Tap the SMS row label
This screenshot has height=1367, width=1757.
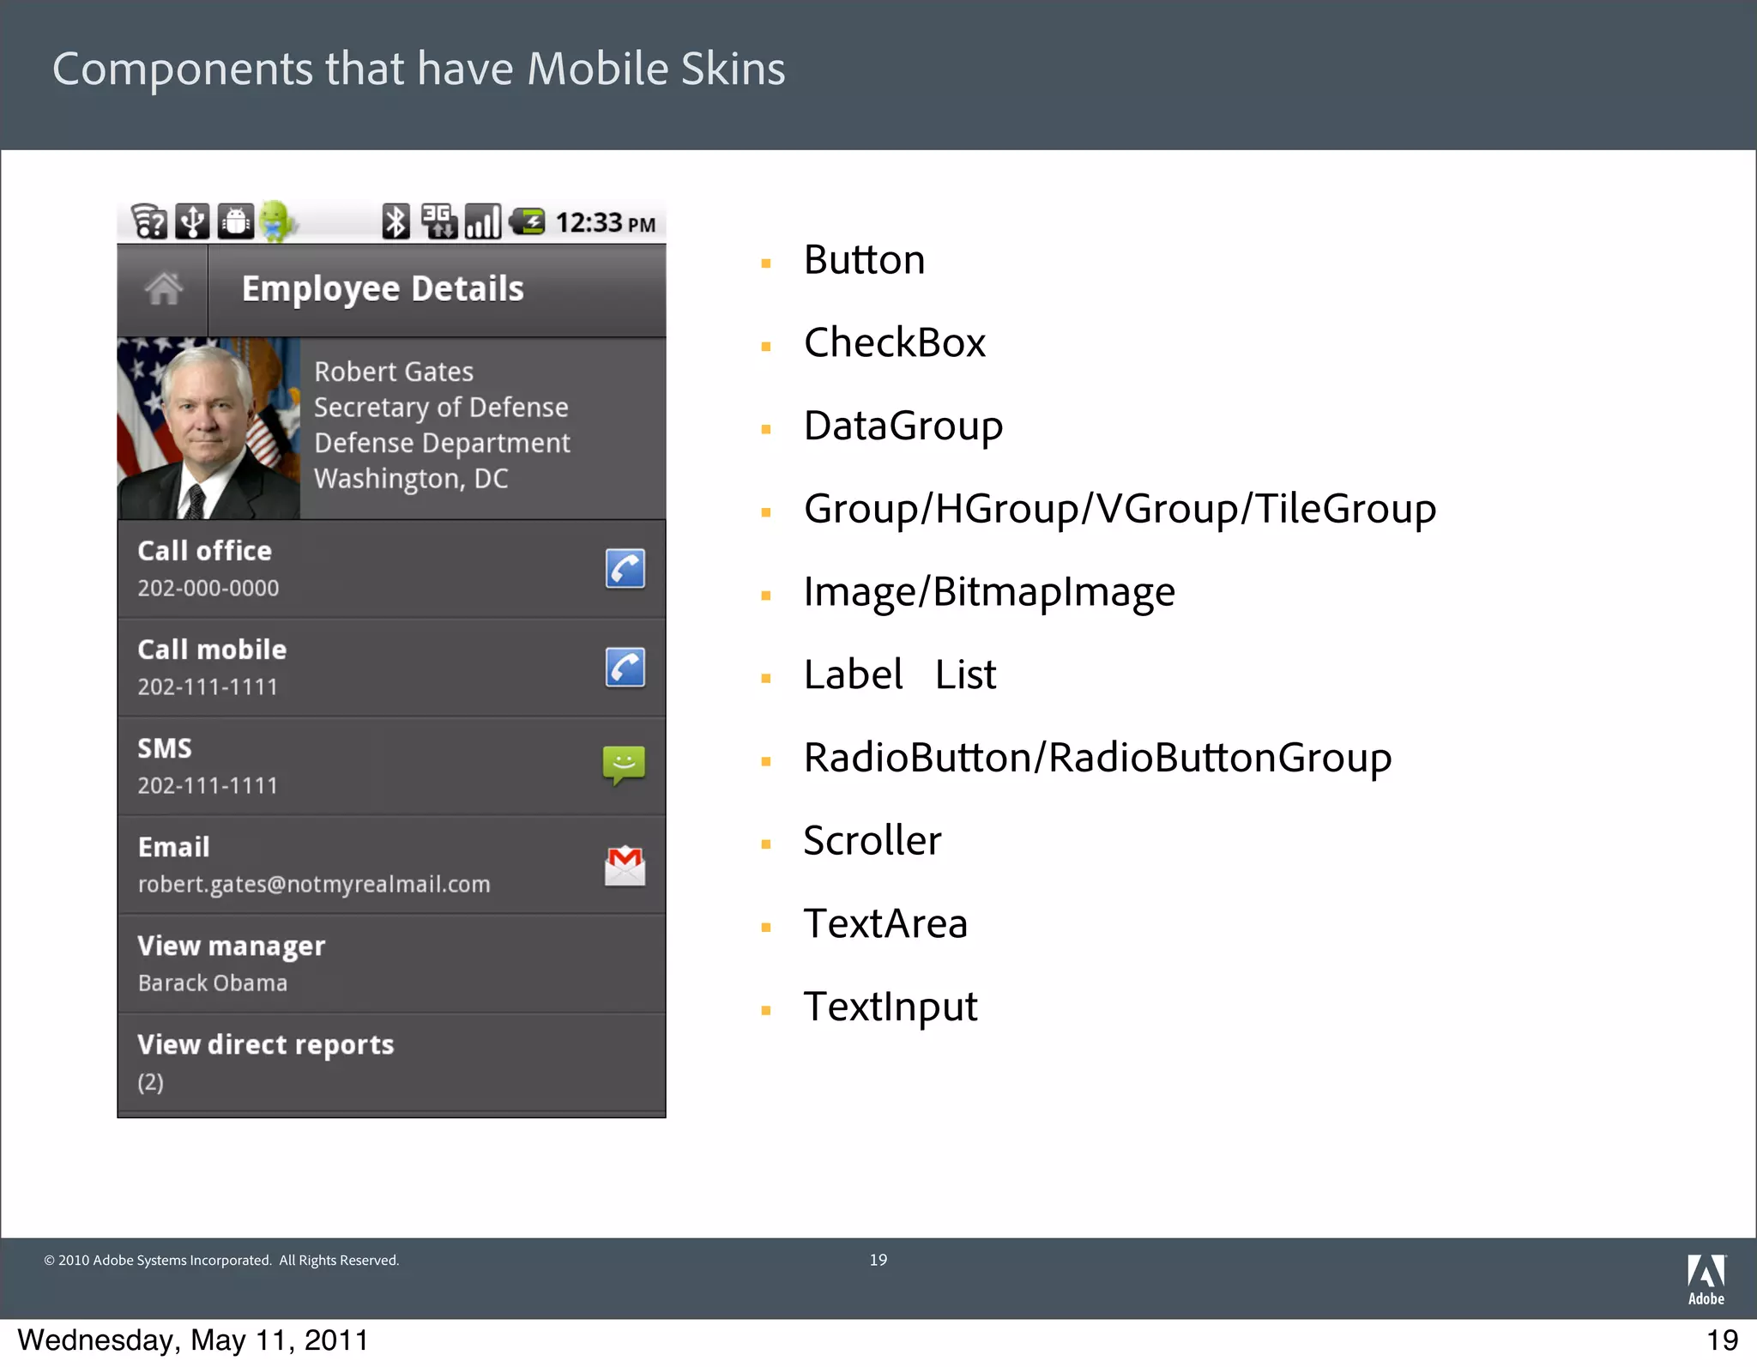[165, 748]
